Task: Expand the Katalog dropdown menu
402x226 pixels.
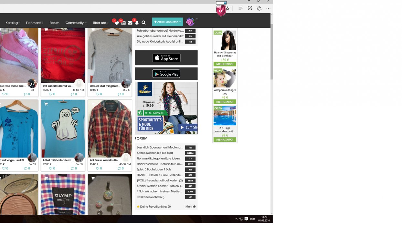Action: tap(13, 23)
